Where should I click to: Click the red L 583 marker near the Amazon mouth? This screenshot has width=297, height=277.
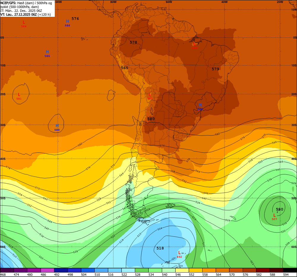195,44
